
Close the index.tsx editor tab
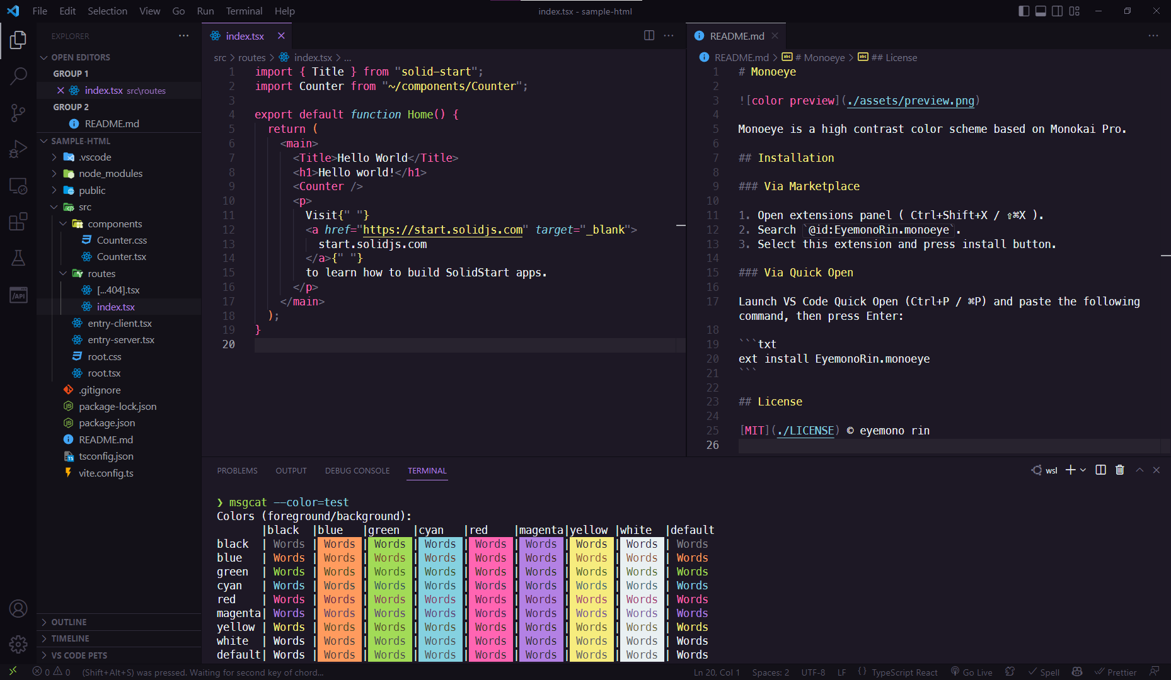[x=281, y=36]
